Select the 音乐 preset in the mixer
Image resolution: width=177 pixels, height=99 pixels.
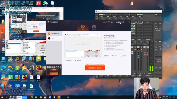tap(140, 16)
